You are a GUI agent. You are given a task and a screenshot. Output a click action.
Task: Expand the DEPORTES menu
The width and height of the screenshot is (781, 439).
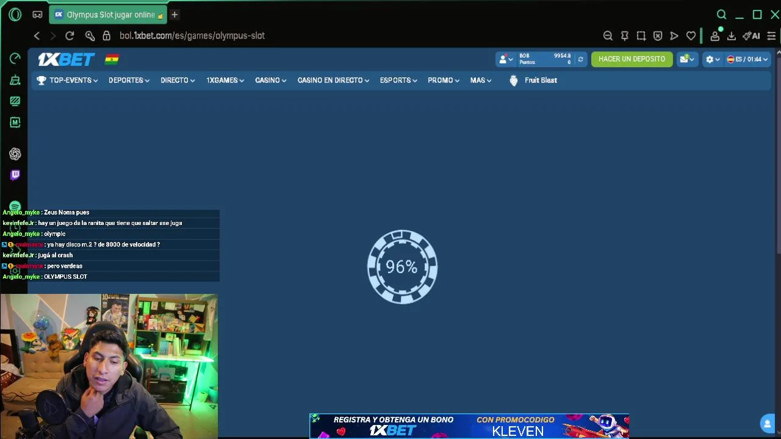coord(129,80)
